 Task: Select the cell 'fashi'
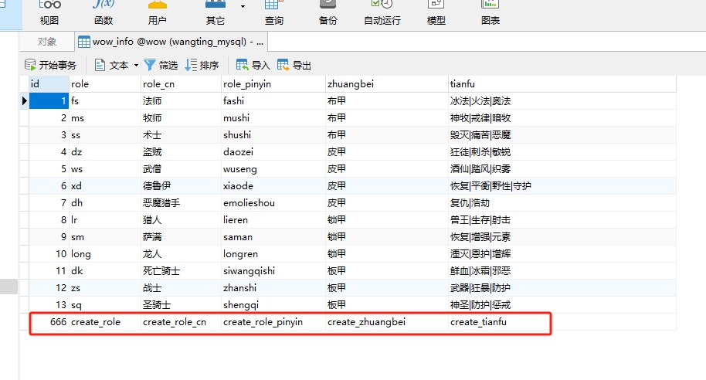click(x=273, y=101)
